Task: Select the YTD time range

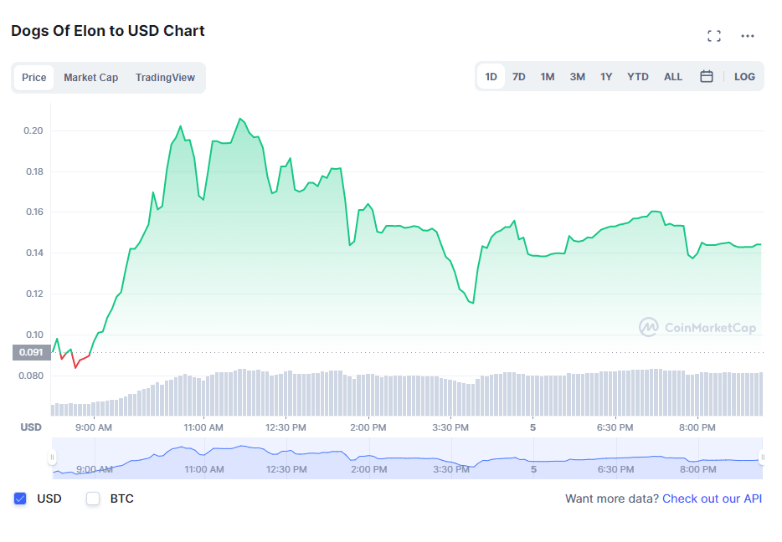Action: pyautogui.click(x=638, y=77)
